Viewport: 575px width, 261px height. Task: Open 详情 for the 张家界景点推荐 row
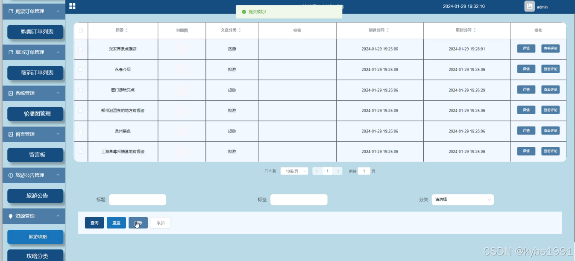coord(526,49)
